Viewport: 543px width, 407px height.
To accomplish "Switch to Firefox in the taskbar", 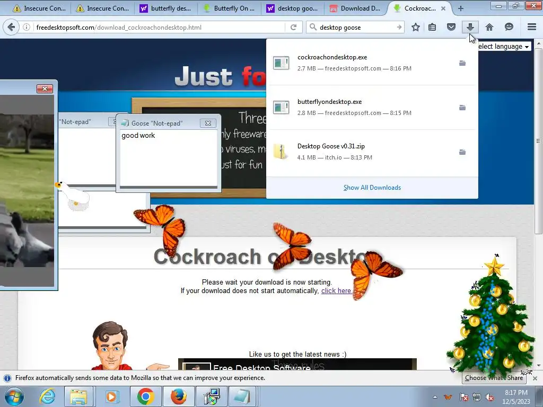I will point(179,396).
